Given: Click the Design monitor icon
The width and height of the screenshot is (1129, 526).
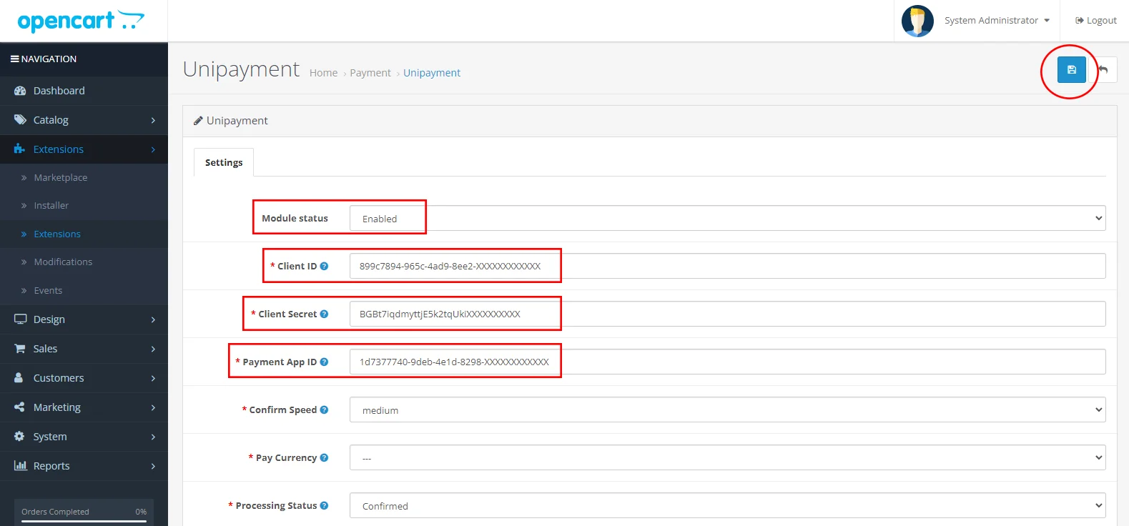Looking at the screenshot, I should tap(20, 319).
